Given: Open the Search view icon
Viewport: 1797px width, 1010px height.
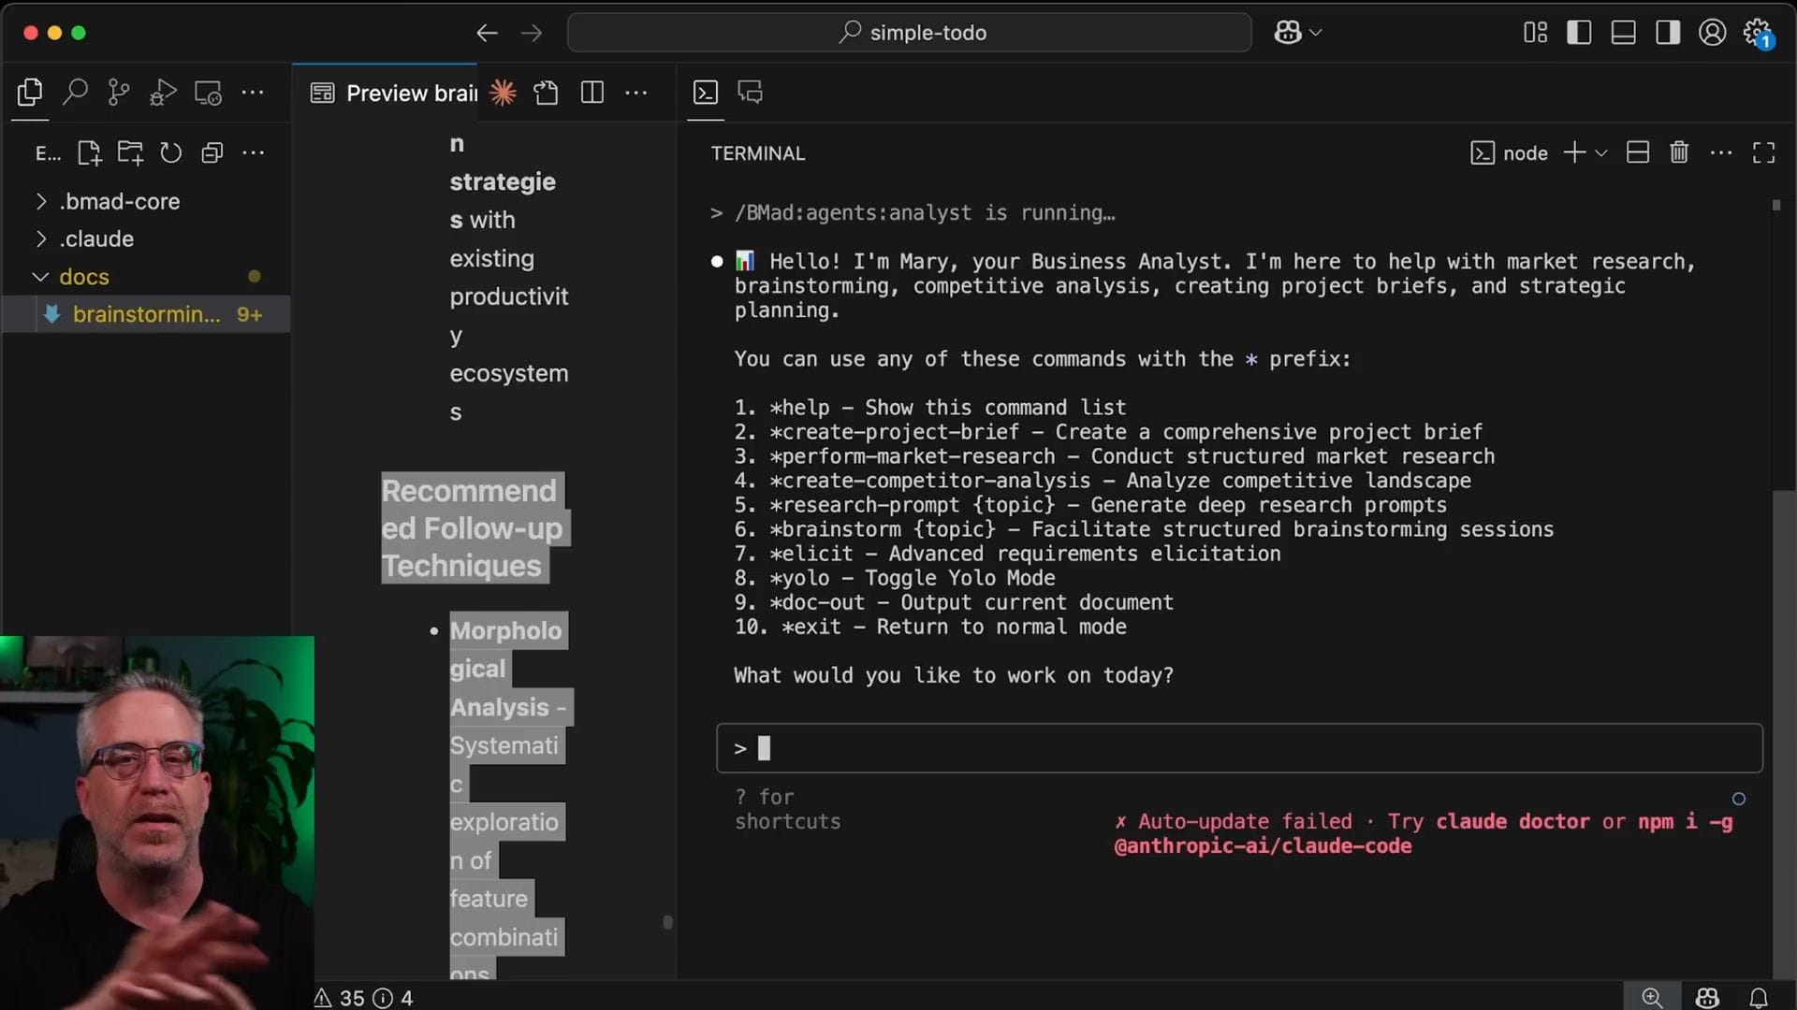Looking at the screenshot, I should click(75, 92).
